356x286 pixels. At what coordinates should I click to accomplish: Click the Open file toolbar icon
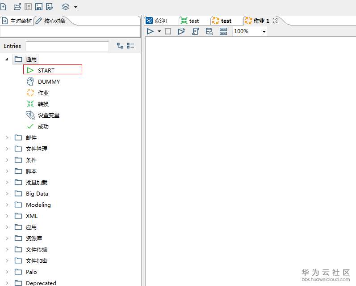pyautogui.click(x=17, y=7)
